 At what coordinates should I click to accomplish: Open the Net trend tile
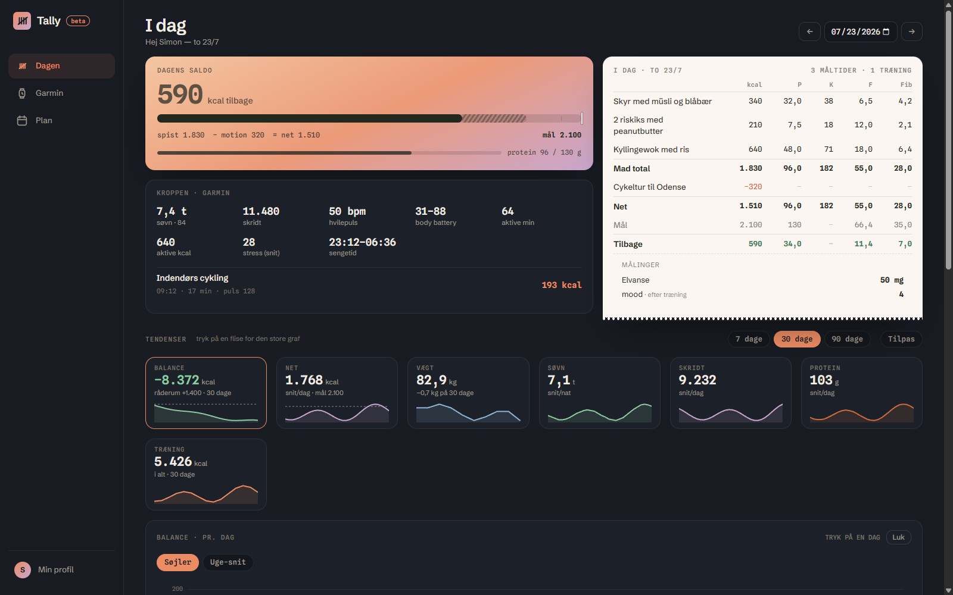click(337, 393)
